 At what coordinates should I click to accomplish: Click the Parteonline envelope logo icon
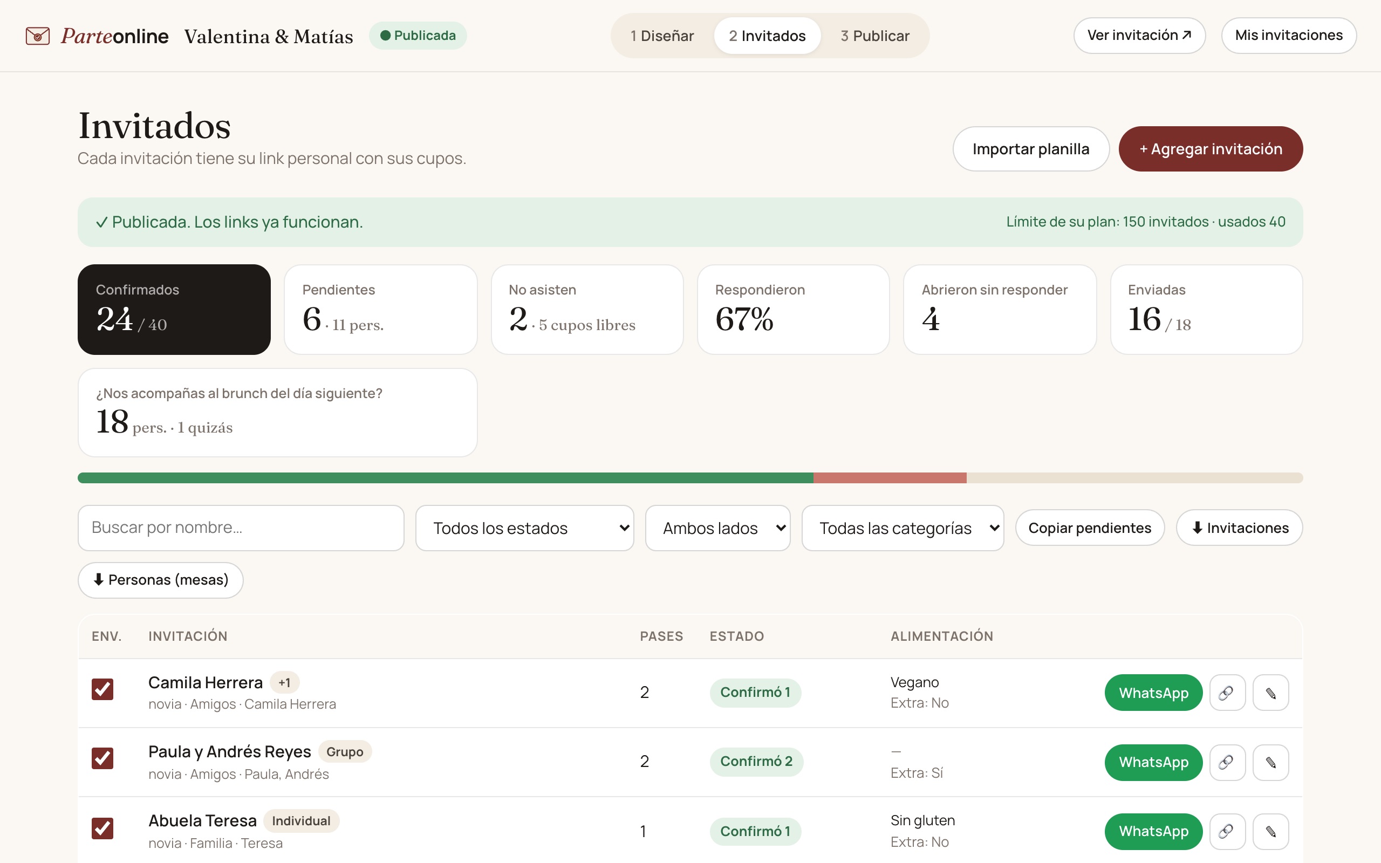pos(38,36)
